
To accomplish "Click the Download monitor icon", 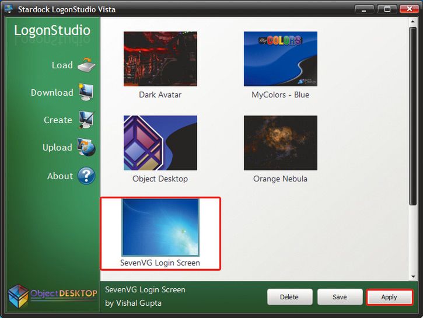I will (86, 92).
